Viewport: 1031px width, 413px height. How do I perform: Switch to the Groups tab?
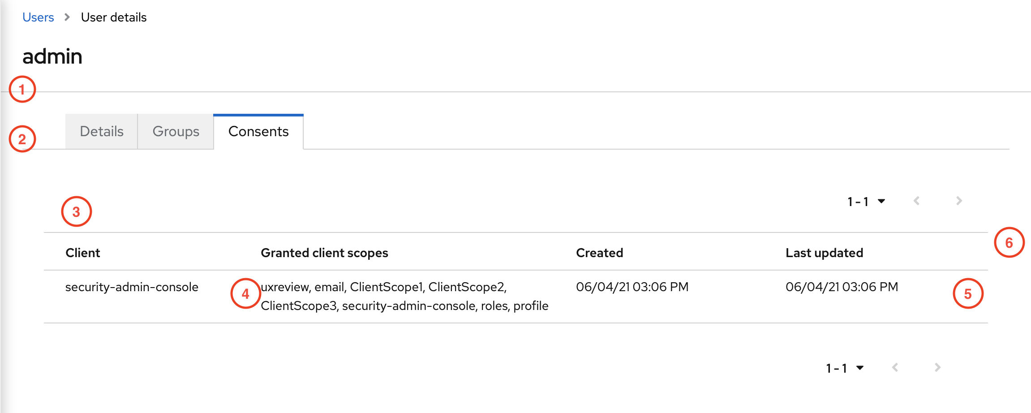[176, 131]
